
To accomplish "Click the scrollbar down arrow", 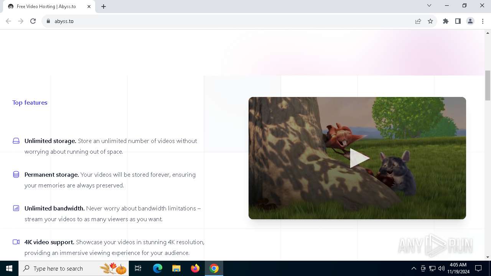I will 488,257.
